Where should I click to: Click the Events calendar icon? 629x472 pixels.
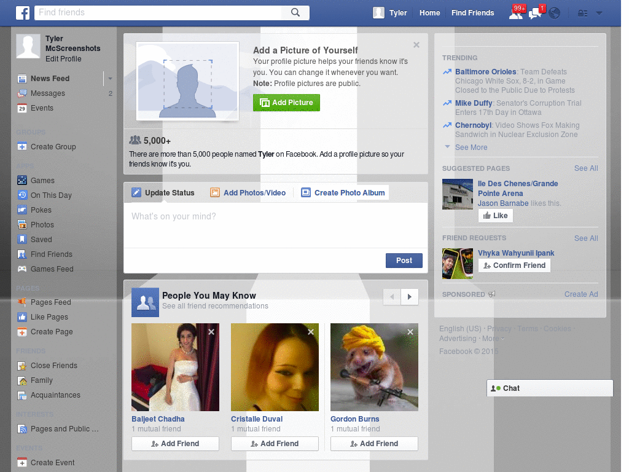tap(22, 108)
